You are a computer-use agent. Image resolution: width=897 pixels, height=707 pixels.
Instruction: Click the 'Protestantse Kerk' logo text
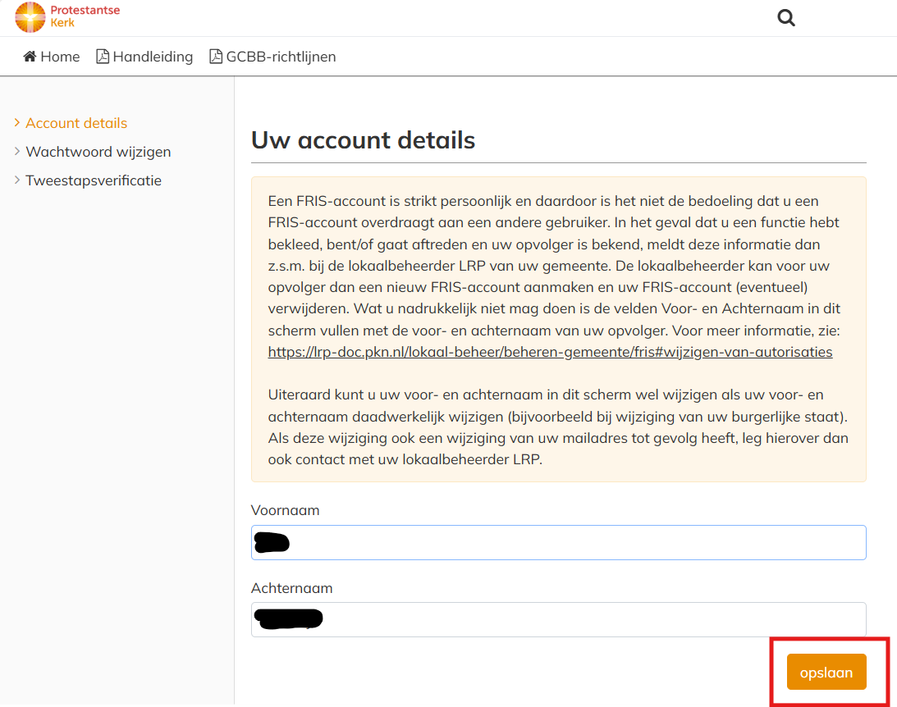coord(85,16)
